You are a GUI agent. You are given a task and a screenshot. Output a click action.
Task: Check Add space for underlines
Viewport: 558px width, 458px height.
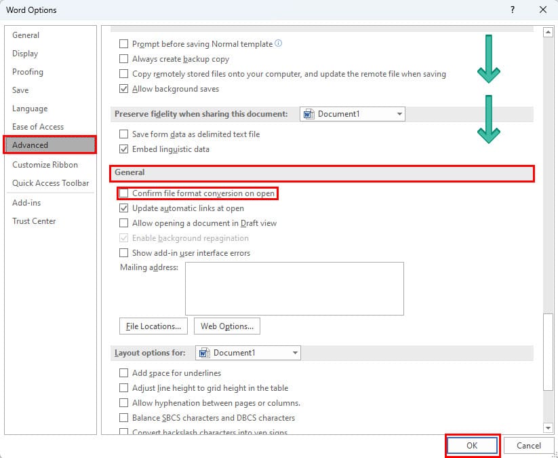click(x=123, y=373)
